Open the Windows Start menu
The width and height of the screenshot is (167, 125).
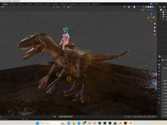37,123
